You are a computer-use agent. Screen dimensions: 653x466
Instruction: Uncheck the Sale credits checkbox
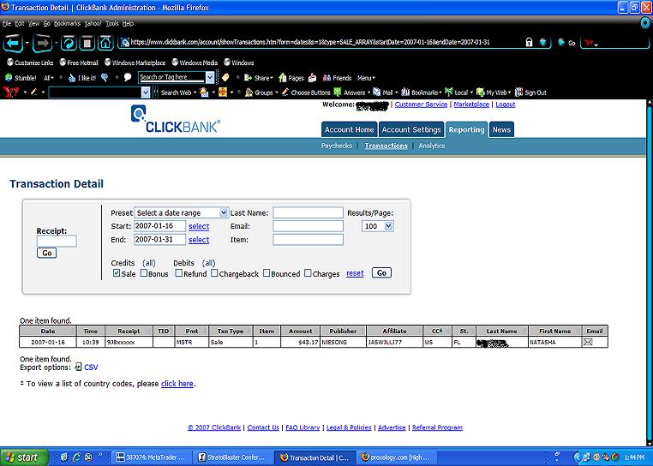(x=117, y=273)
